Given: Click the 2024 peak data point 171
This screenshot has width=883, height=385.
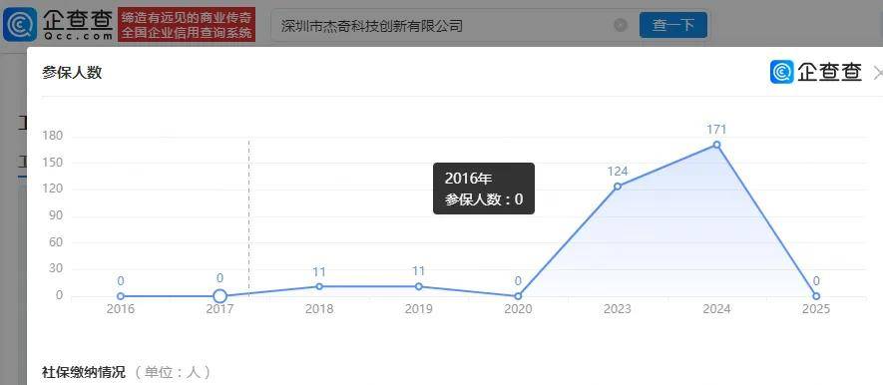Looking at the screenshot, I should (716, 145).
